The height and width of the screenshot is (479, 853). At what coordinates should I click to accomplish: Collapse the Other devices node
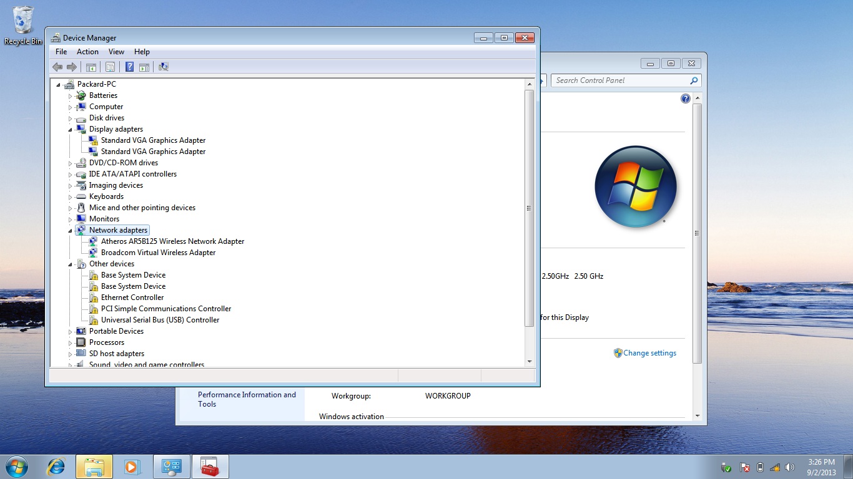pyautogui.click(x=70, y=264)
